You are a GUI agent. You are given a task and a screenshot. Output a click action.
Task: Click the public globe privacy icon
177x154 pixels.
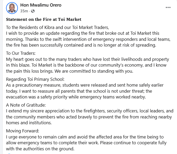pyautogui.click(x=33, y=11)
